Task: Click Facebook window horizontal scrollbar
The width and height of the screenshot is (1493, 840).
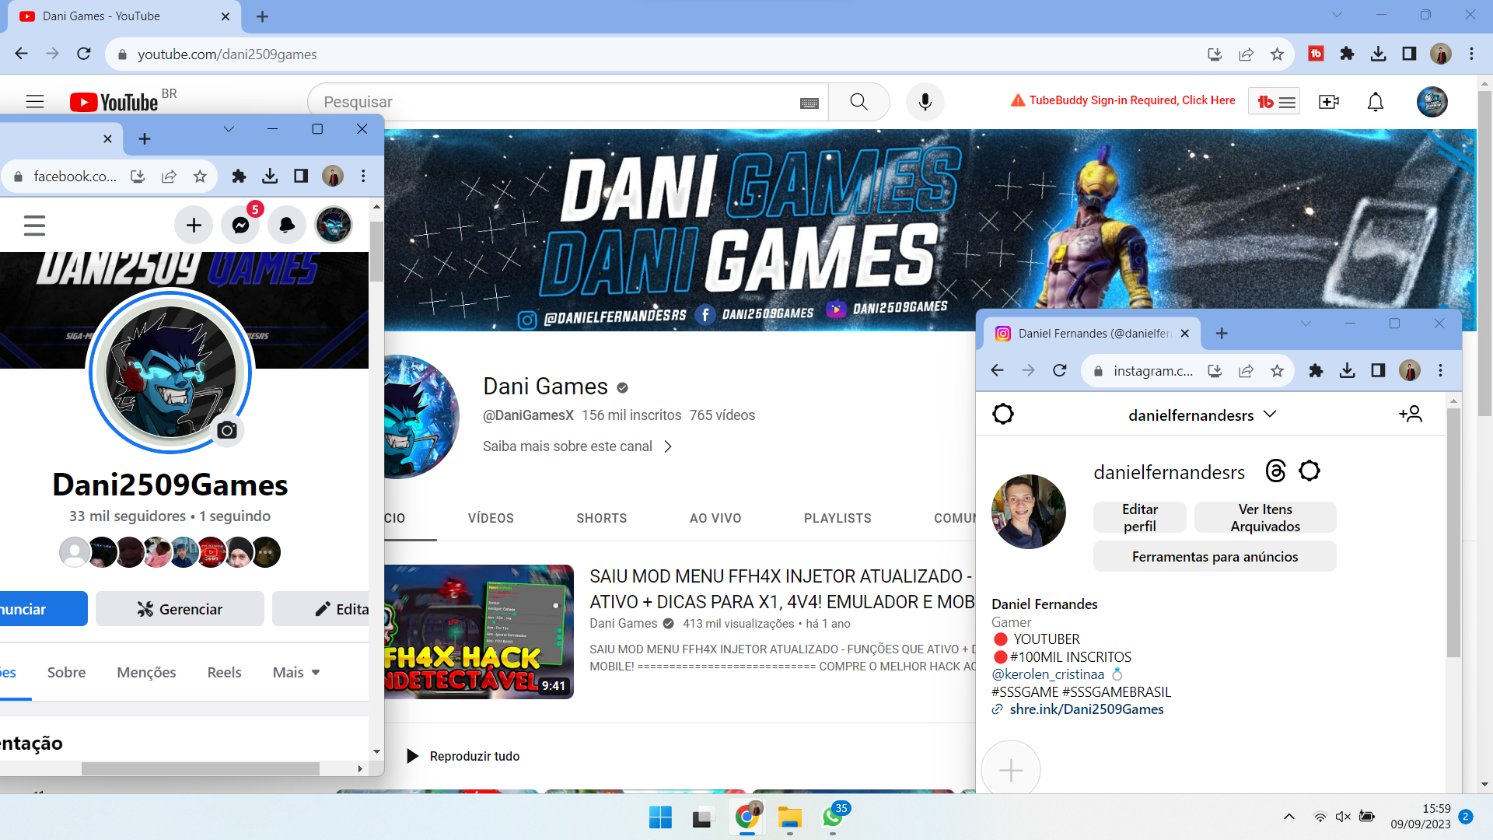Action: [x=201, y=768]
